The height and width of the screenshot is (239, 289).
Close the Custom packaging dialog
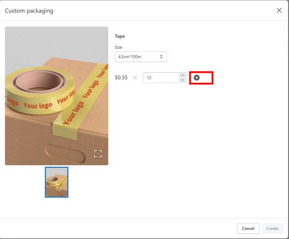279,11
